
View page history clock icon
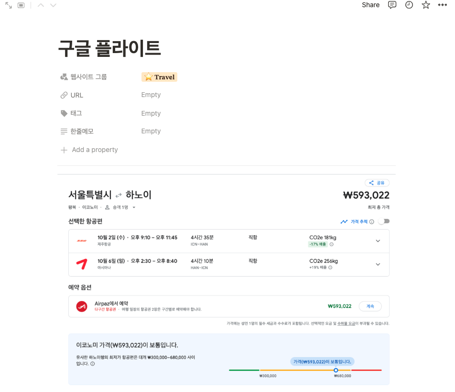click(x=409, y=5)
